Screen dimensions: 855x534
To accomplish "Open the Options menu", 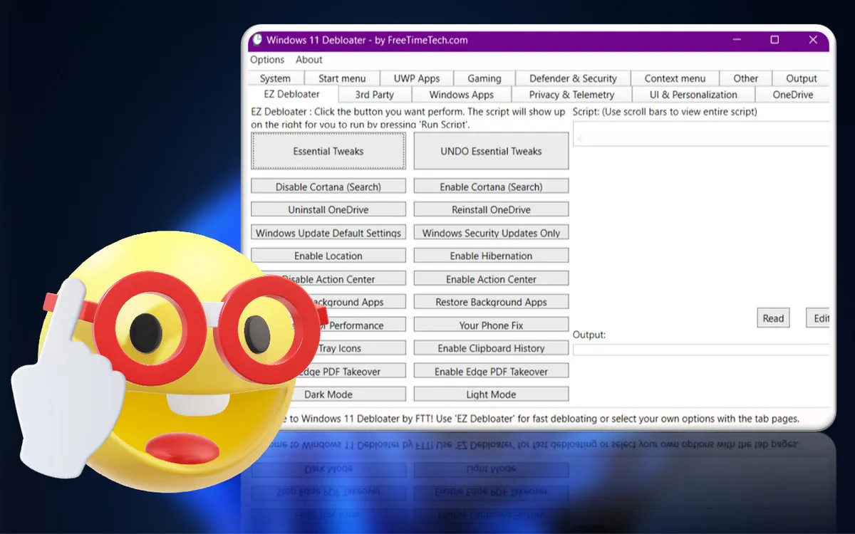I will coord(267,60).
